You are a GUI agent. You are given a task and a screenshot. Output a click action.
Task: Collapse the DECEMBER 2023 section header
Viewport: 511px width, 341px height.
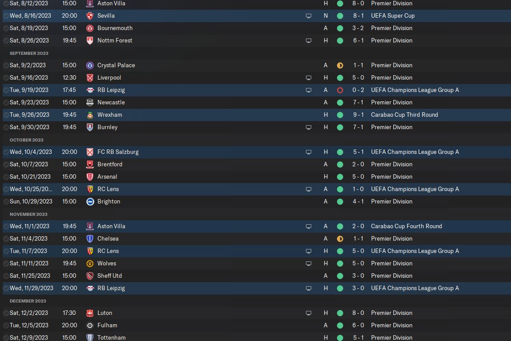coord(28,301)
